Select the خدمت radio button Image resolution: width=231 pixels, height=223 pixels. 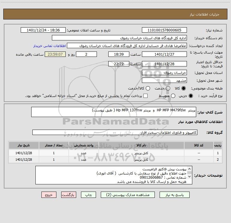(168, 88)
